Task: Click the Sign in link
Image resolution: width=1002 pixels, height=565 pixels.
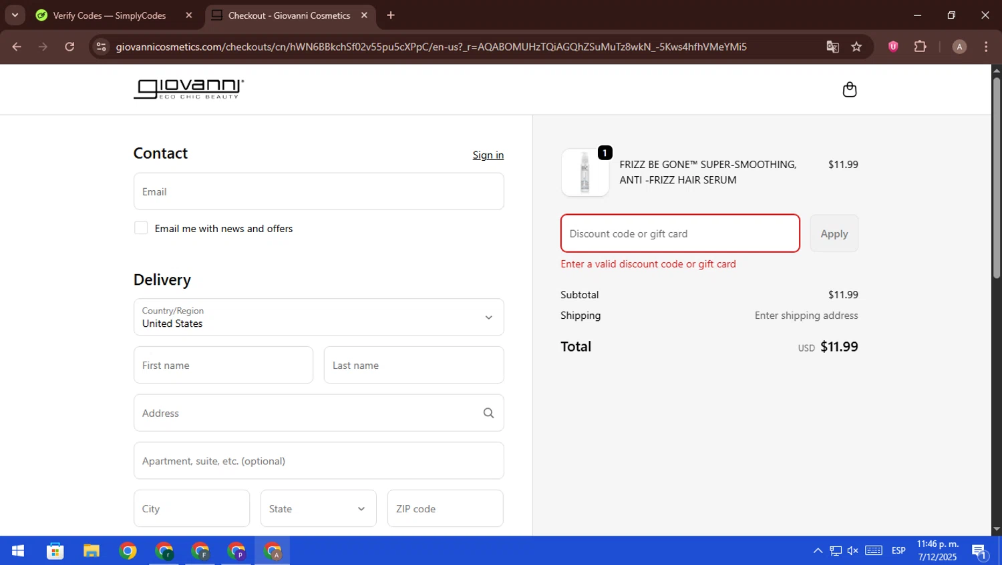Action: click(488, 155)
